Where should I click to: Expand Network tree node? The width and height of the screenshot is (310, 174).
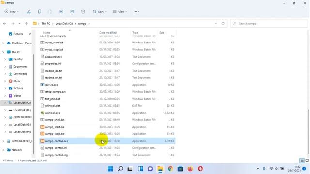coord(3,150)
